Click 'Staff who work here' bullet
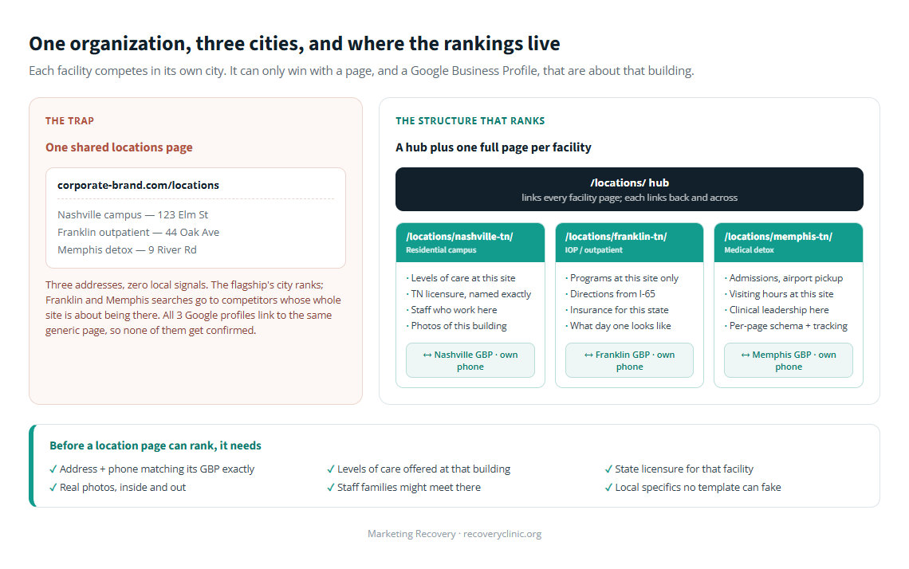909x569 pixels. [451, 310]
